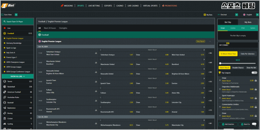Open statistics icon for Ipswich Town vs Everton
260x130 pixels.
pos(96,82)
